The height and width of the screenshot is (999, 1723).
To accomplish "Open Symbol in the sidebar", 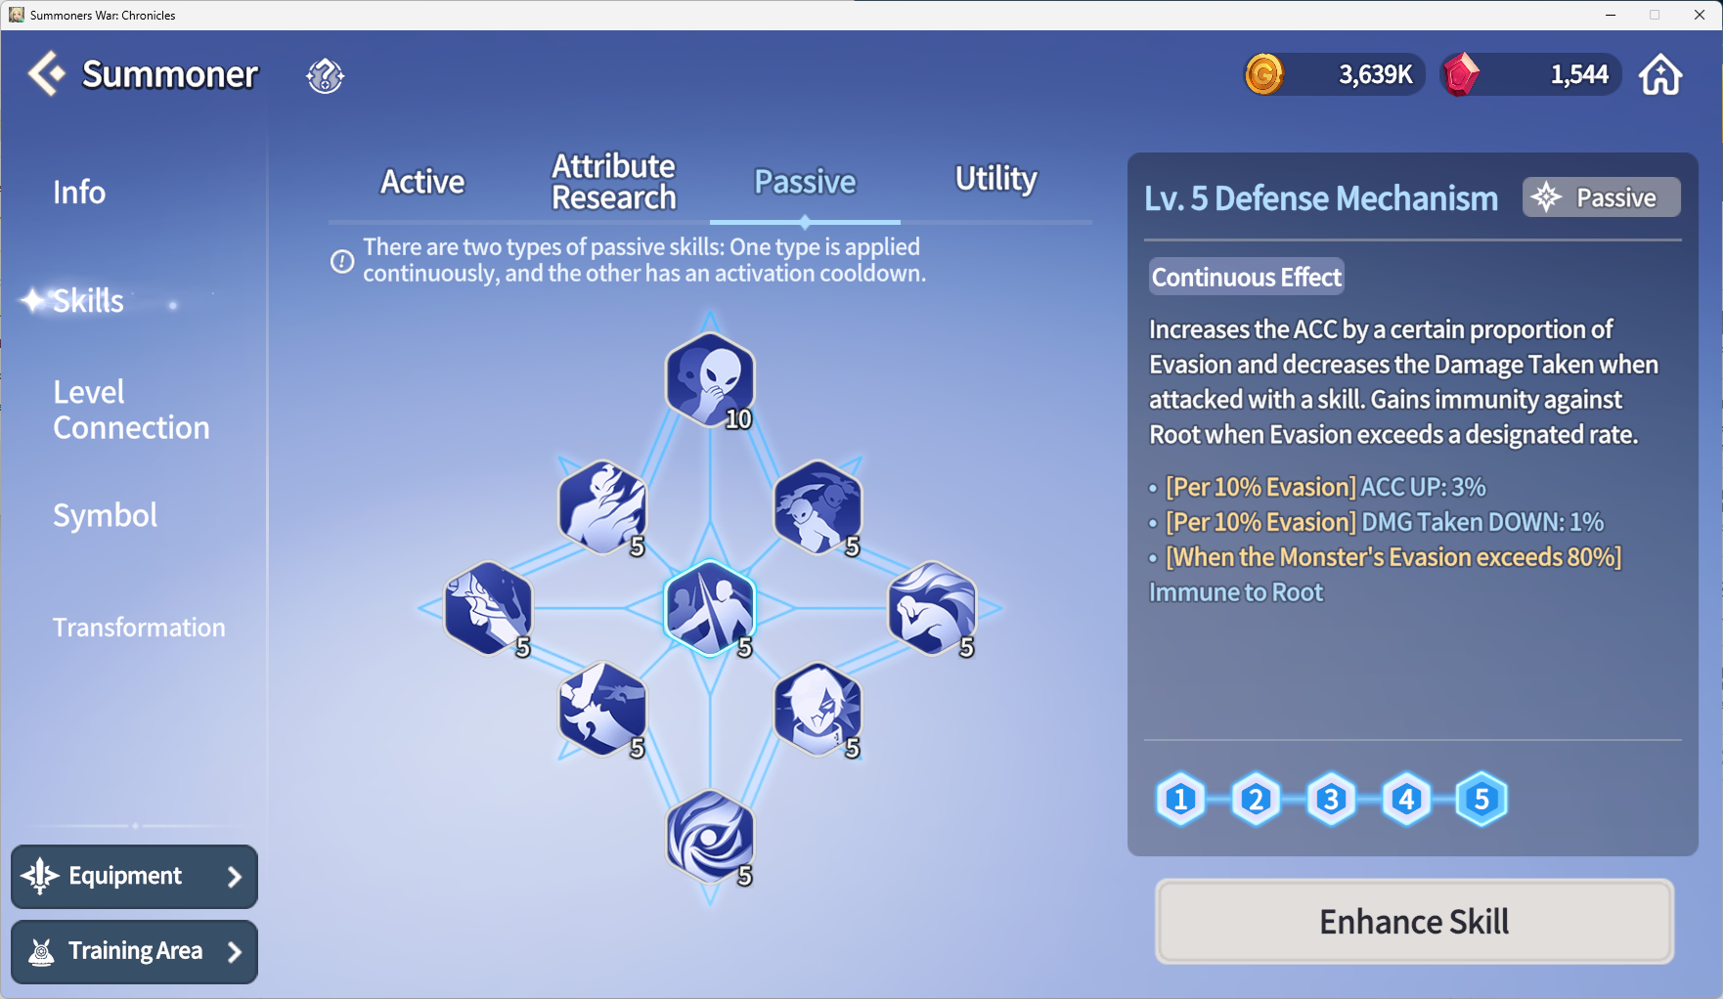I will [105, 515].
